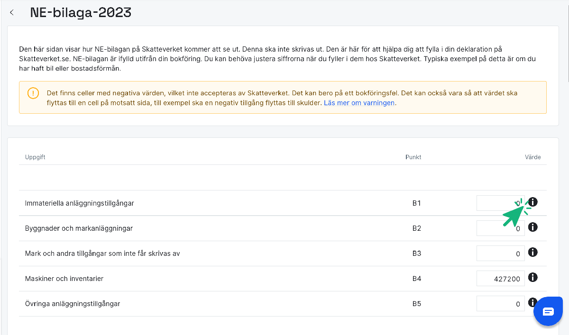Open info icon for Övriga anläggningstillgångar

(x=532, y=302)
